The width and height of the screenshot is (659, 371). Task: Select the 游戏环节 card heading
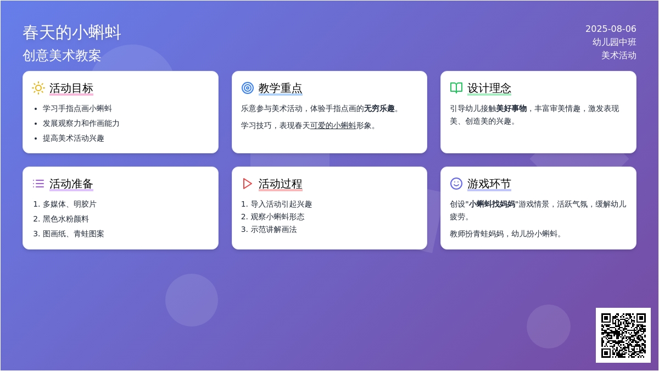point(489,184)
